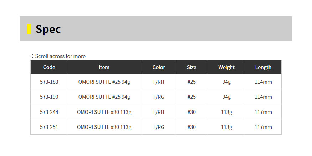Click product code 573-190
The image size is (312, 156).
point(49,97)
